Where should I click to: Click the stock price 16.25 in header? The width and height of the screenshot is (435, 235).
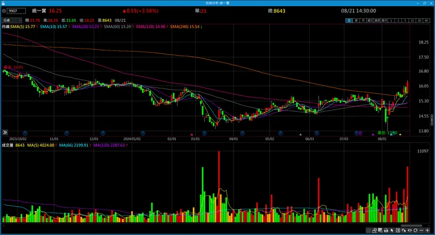(x=55, y=11)
